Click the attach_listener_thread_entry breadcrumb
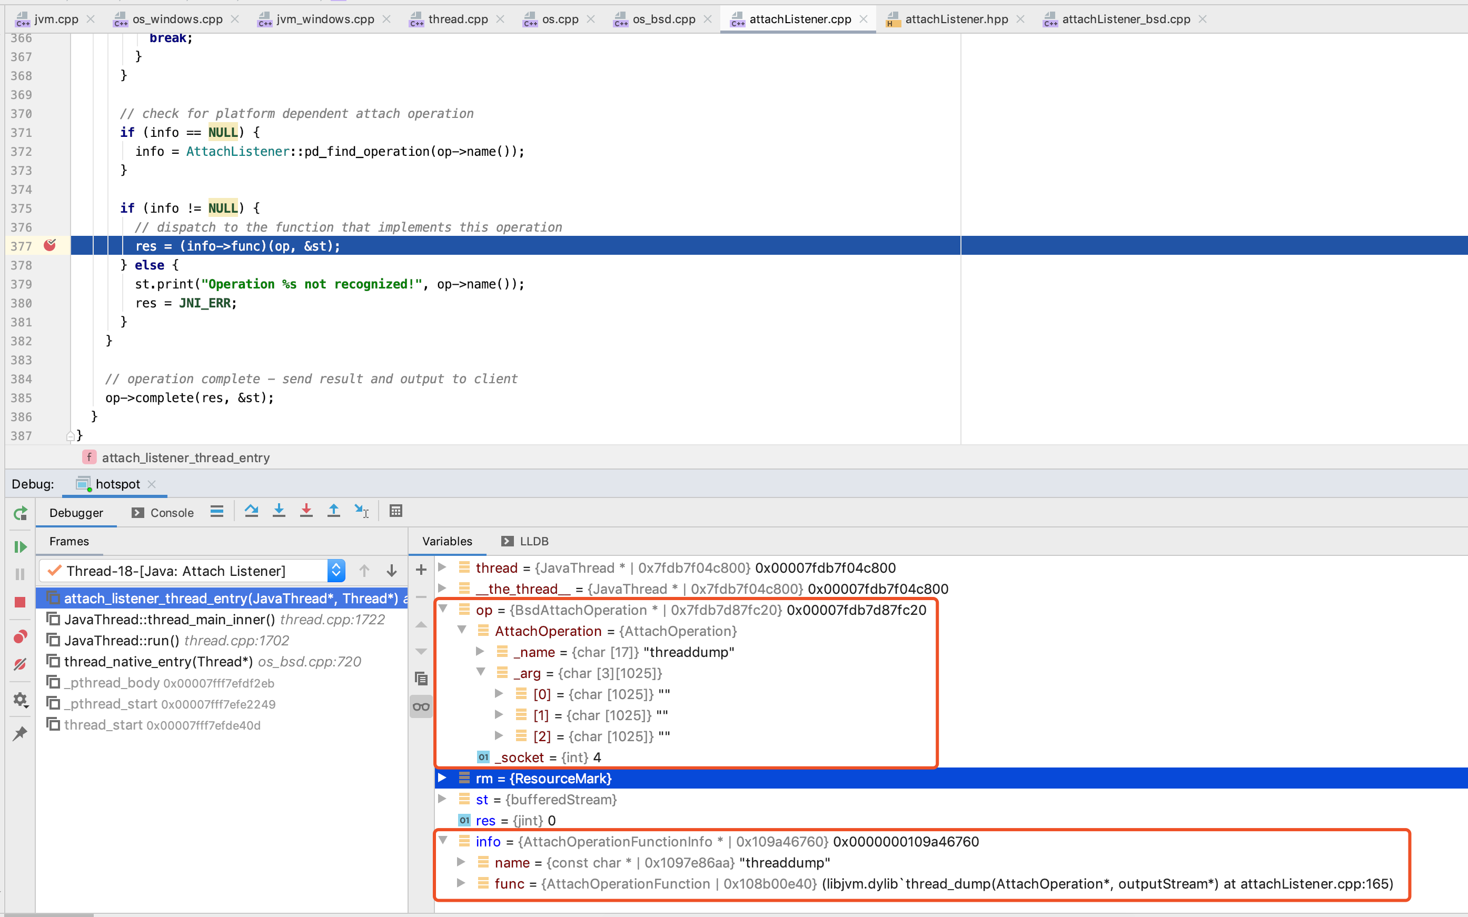 [185, 458]
